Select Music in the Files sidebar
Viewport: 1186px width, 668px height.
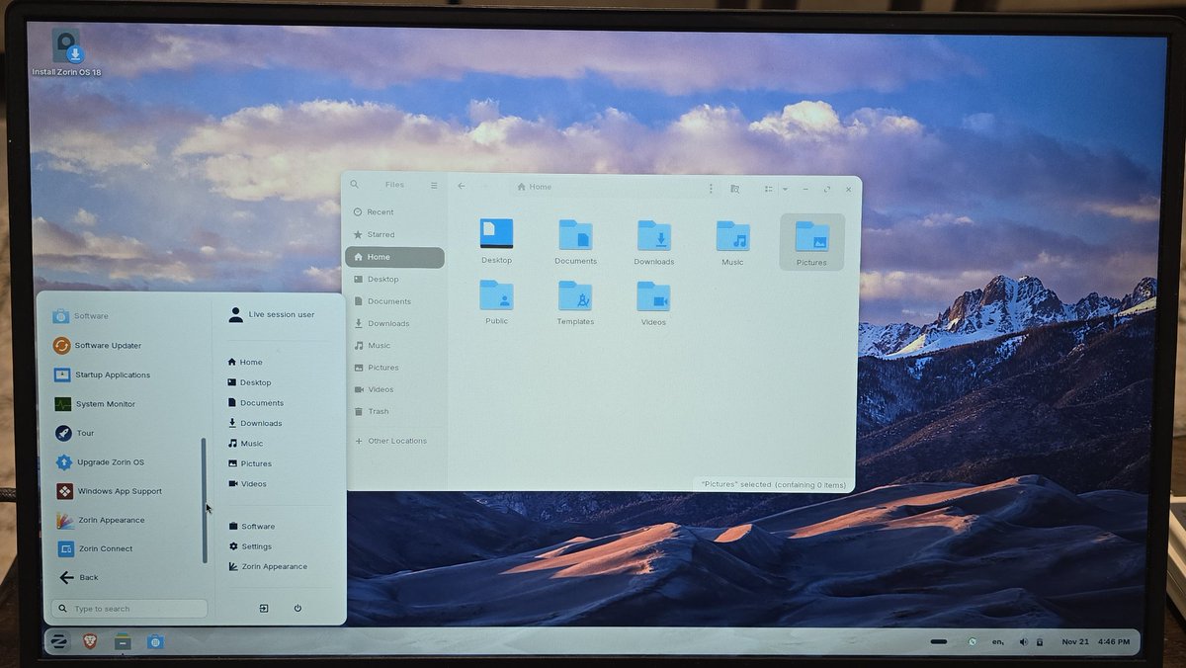coord(394,345)
